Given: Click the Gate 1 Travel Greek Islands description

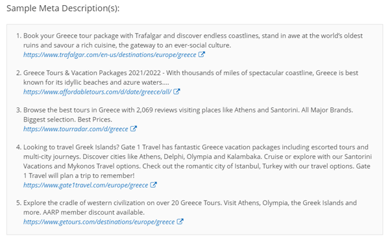Looking at the screenshot, I should 197,161.
